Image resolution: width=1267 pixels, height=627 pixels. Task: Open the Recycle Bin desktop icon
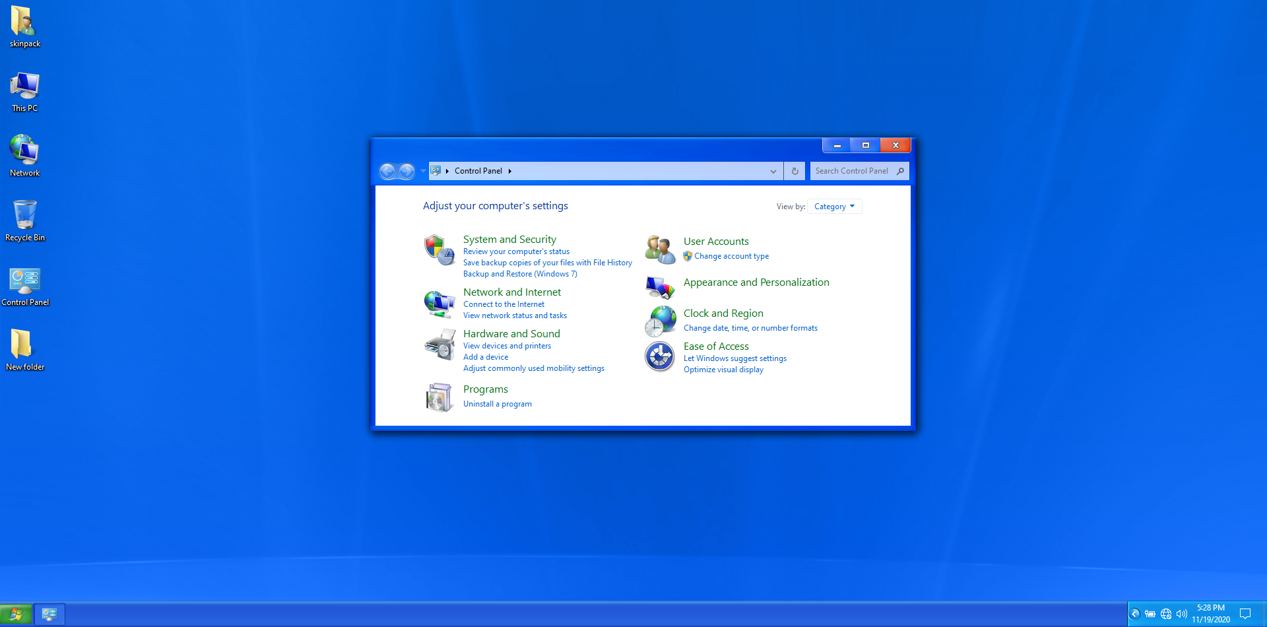pos(25,215)
